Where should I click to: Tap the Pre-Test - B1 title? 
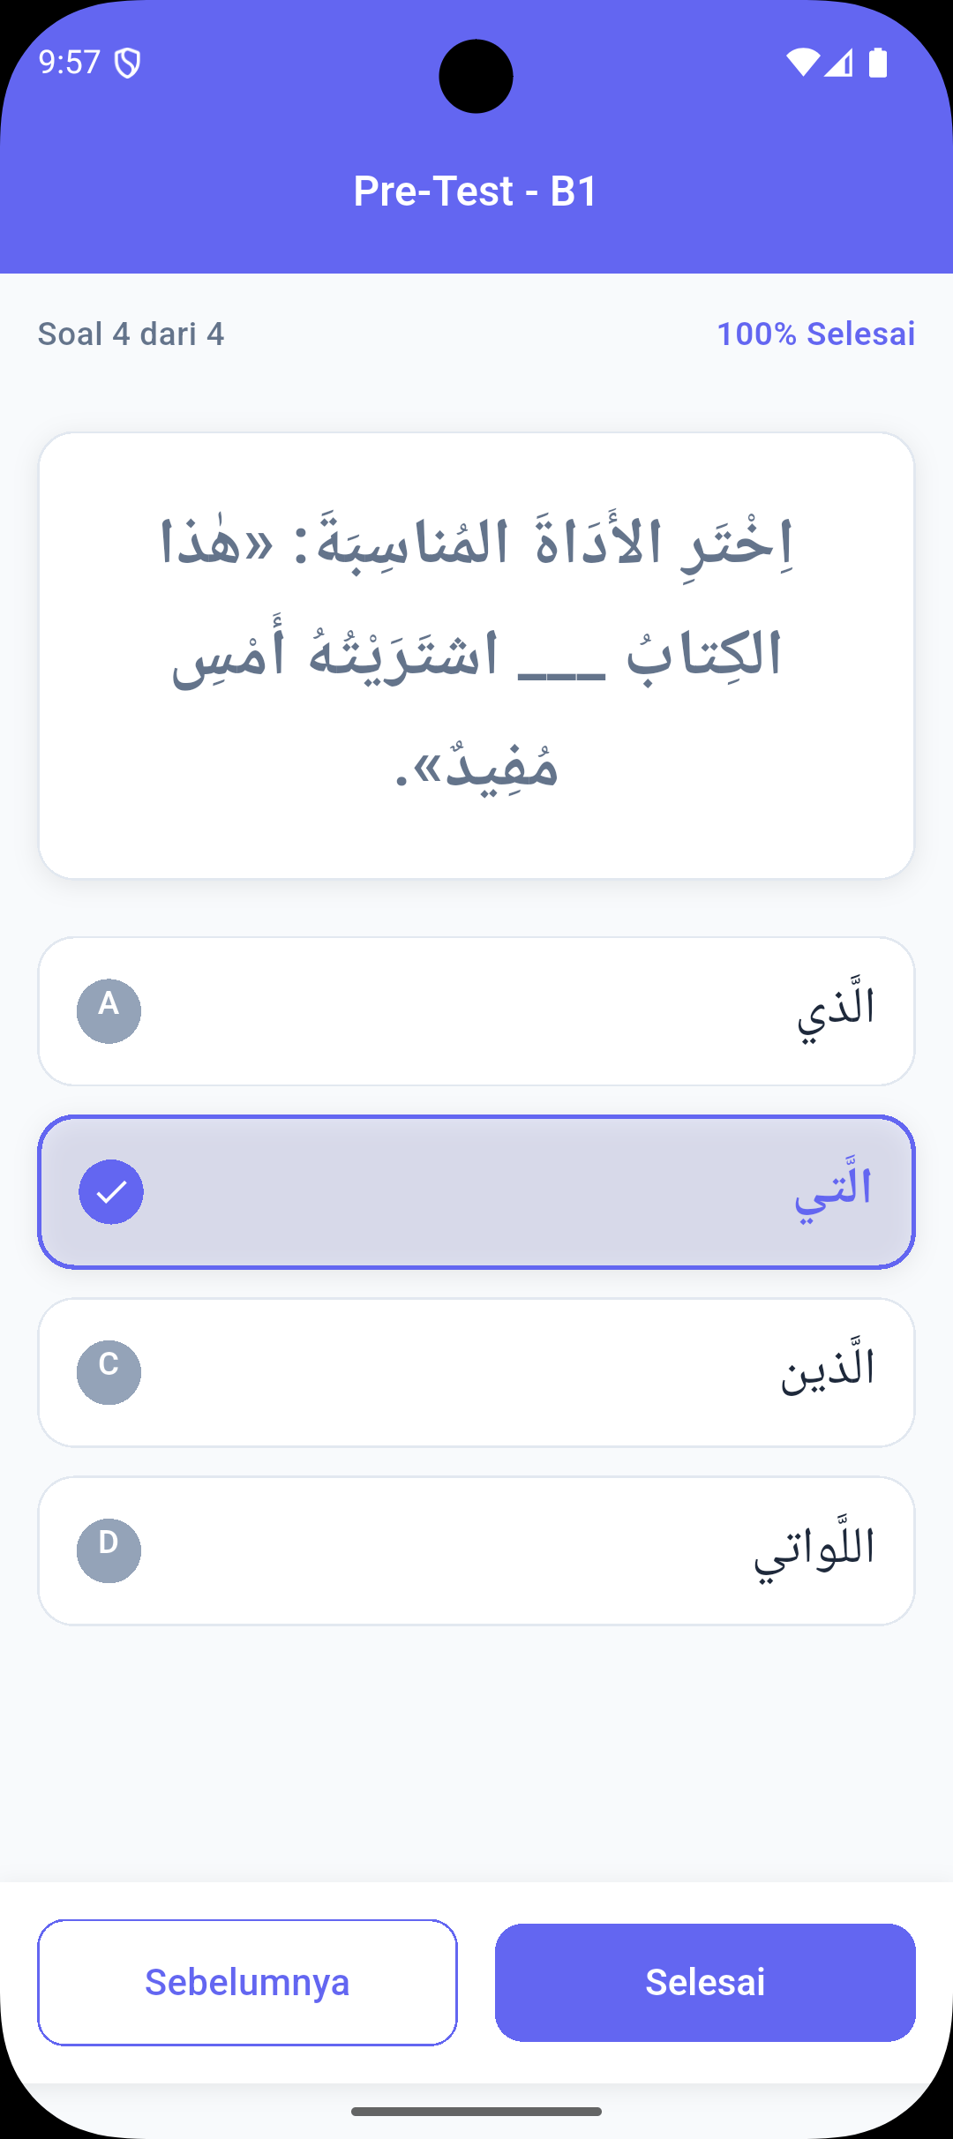coord(476,191)
